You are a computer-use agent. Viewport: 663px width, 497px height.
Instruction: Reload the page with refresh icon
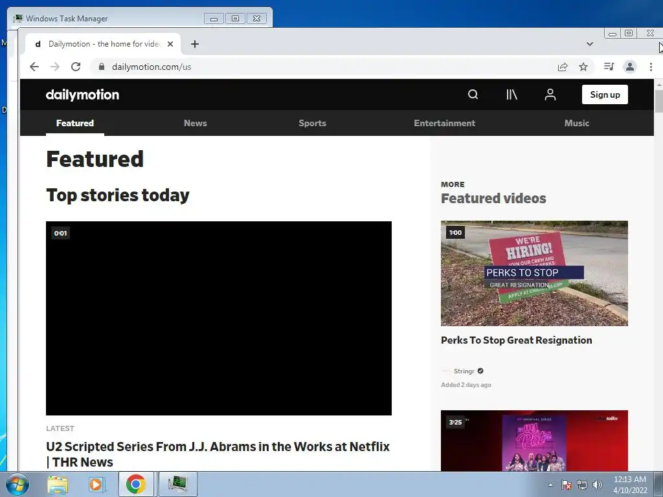tap(76, 67)
